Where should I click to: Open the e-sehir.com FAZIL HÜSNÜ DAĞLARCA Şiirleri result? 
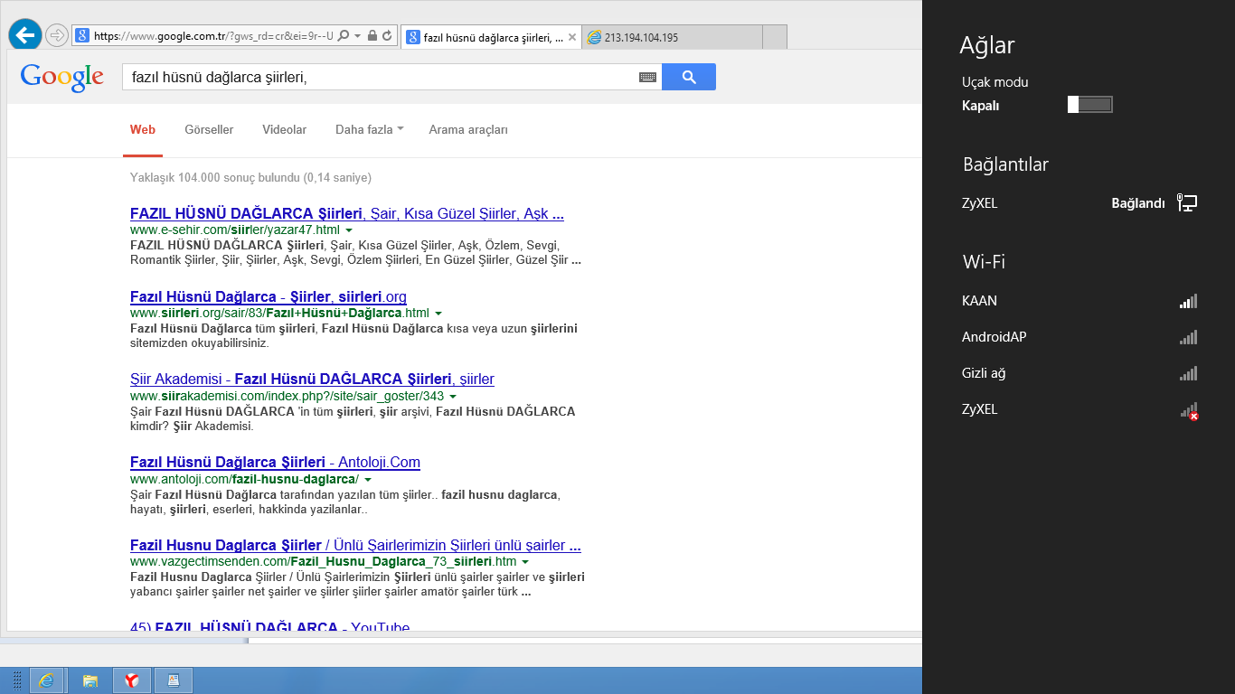click(347, 214)
